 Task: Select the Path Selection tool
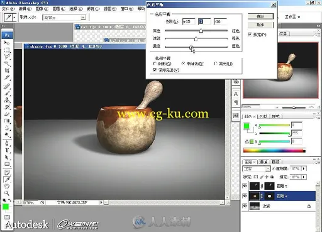point(7,157)
